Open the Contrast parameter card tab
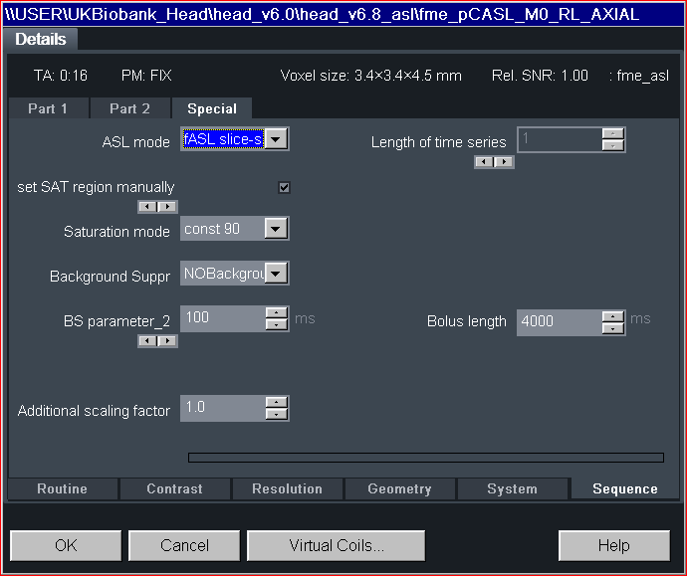This screenshot has height=576, width=687. coord(175,488)
